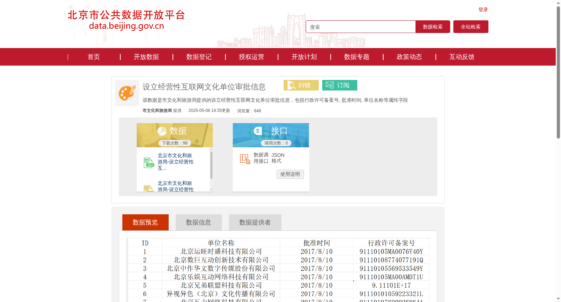Viewport: 561px width, 302px height.
Task: Click the 订阅 button
Action: tap(340, 85)
